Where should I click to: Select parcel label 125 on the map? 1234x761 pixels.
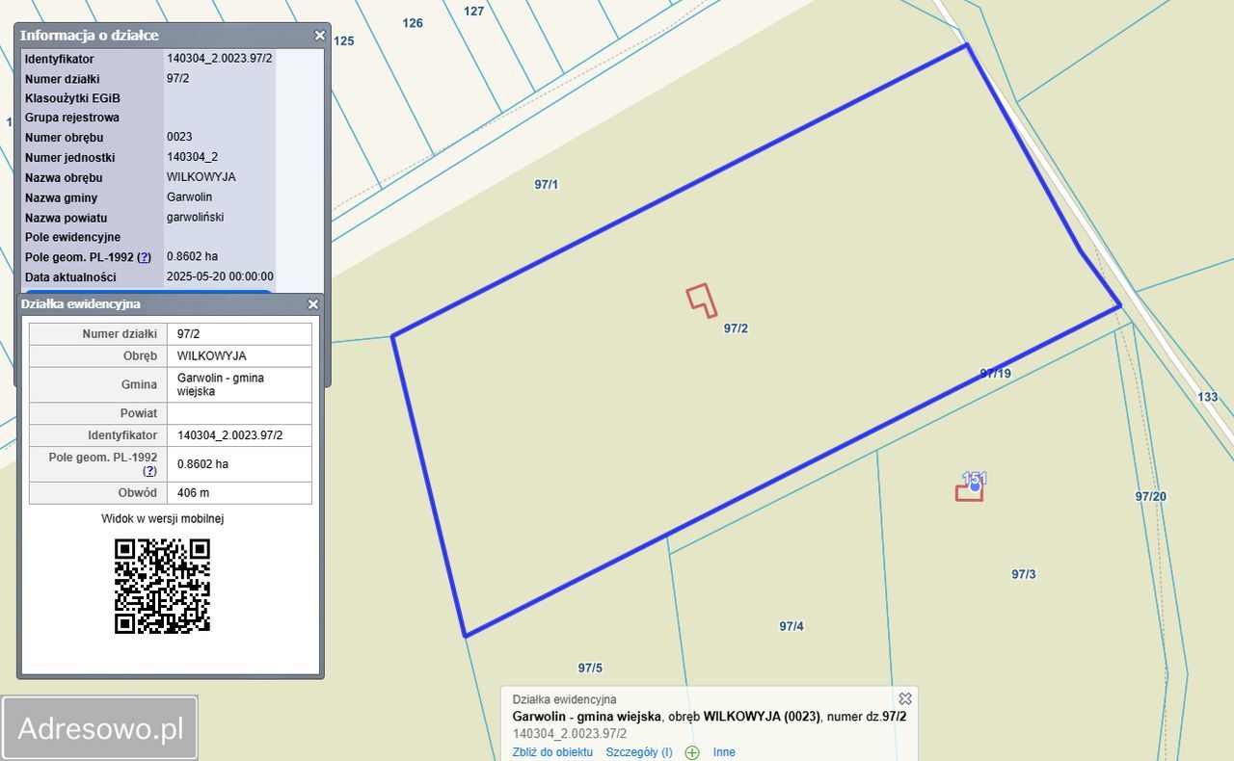(x=344, y=41)
